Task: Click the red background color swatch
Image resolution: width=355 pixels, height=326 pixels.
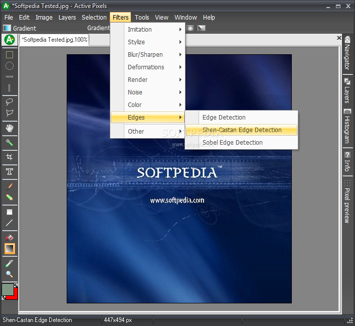Action: click(16, 295)
